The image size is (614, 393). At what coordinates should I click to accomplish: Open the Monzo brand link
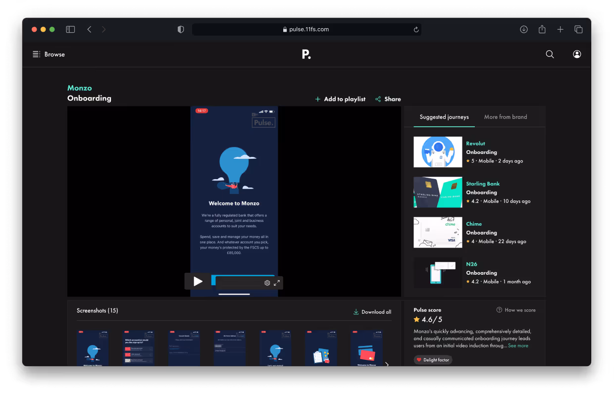click(80, 88)
